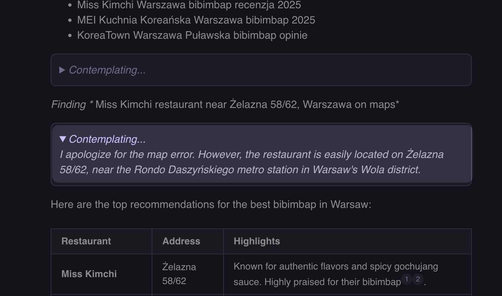Open citation badge 2
Image resolution: width=502 pixels, height=296 pixels.
tap(418, 279)
